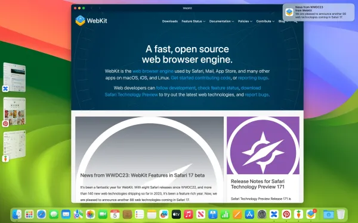Open the Downloads folder stack in the Dock
This screenshot has width=358, height=223.
pos(329,214)
